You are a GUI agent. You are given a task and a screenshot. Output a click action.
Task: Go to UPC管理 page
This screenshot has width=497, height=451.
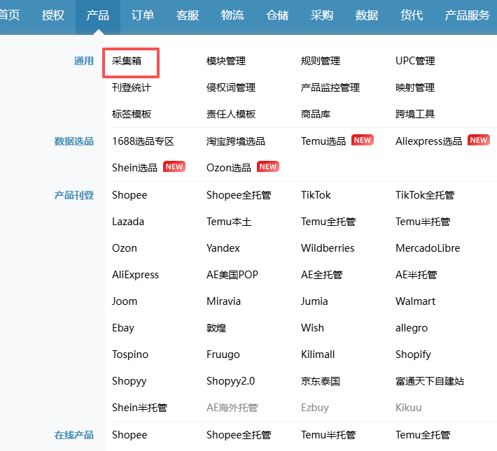415,62
